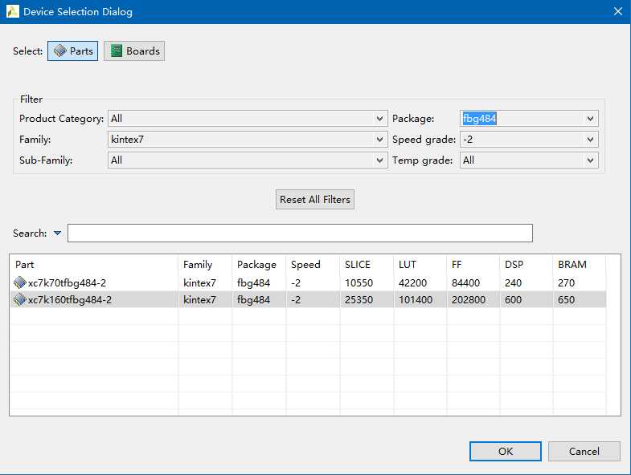Close the Device Selection Dialog
Image resolution: width=631 pixels, height=475 pixels.
618,12
